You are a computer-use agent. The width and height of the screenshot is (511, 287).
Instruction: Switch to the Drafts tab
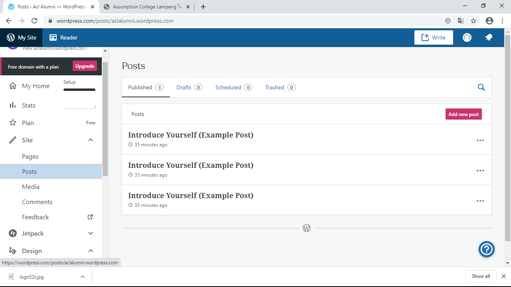pos(184,87)
